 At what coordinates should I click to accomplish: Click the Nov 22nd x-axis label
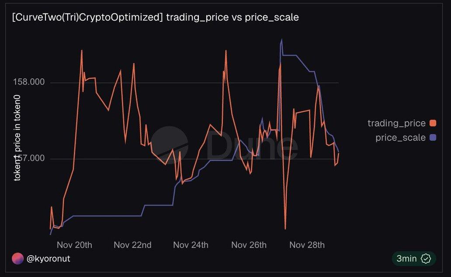[x=132, y=245]
